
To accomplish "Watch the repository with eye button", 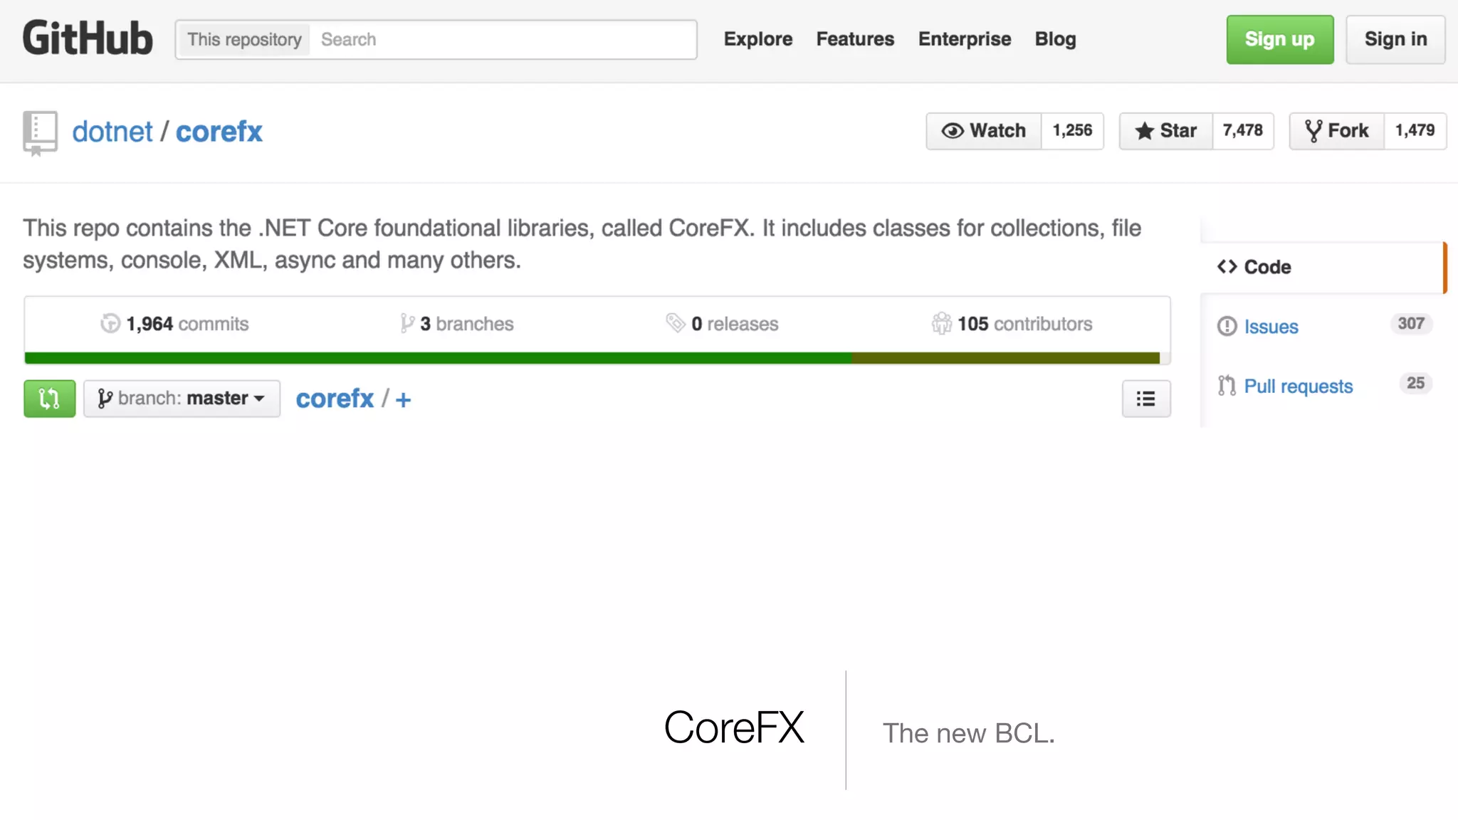I will coord(984,131).
